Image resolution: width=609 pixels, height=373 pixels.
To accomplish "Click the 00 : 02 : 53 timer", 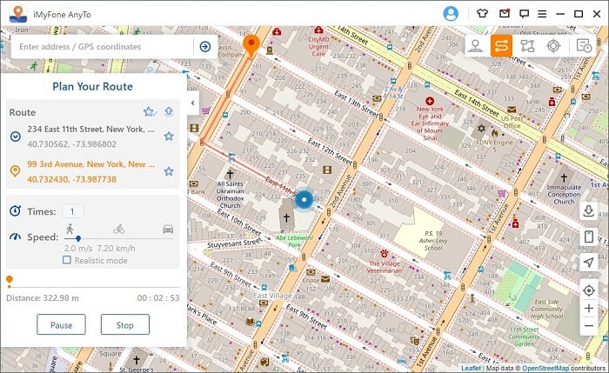I will pyautogui.click(x=158, y=298).
